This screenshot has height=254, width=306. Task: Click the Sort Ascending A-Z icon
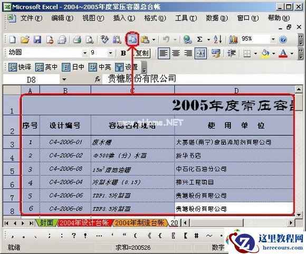pos(217,39)
